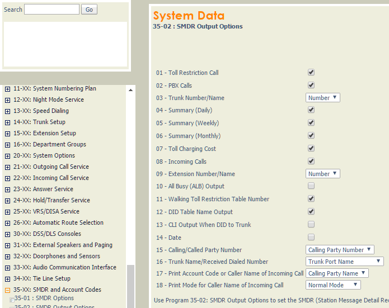The height and width of the screenshot is (308, 389).
Task: Expand the 15-XX Extension Setup node
Action: pos(7,134)
